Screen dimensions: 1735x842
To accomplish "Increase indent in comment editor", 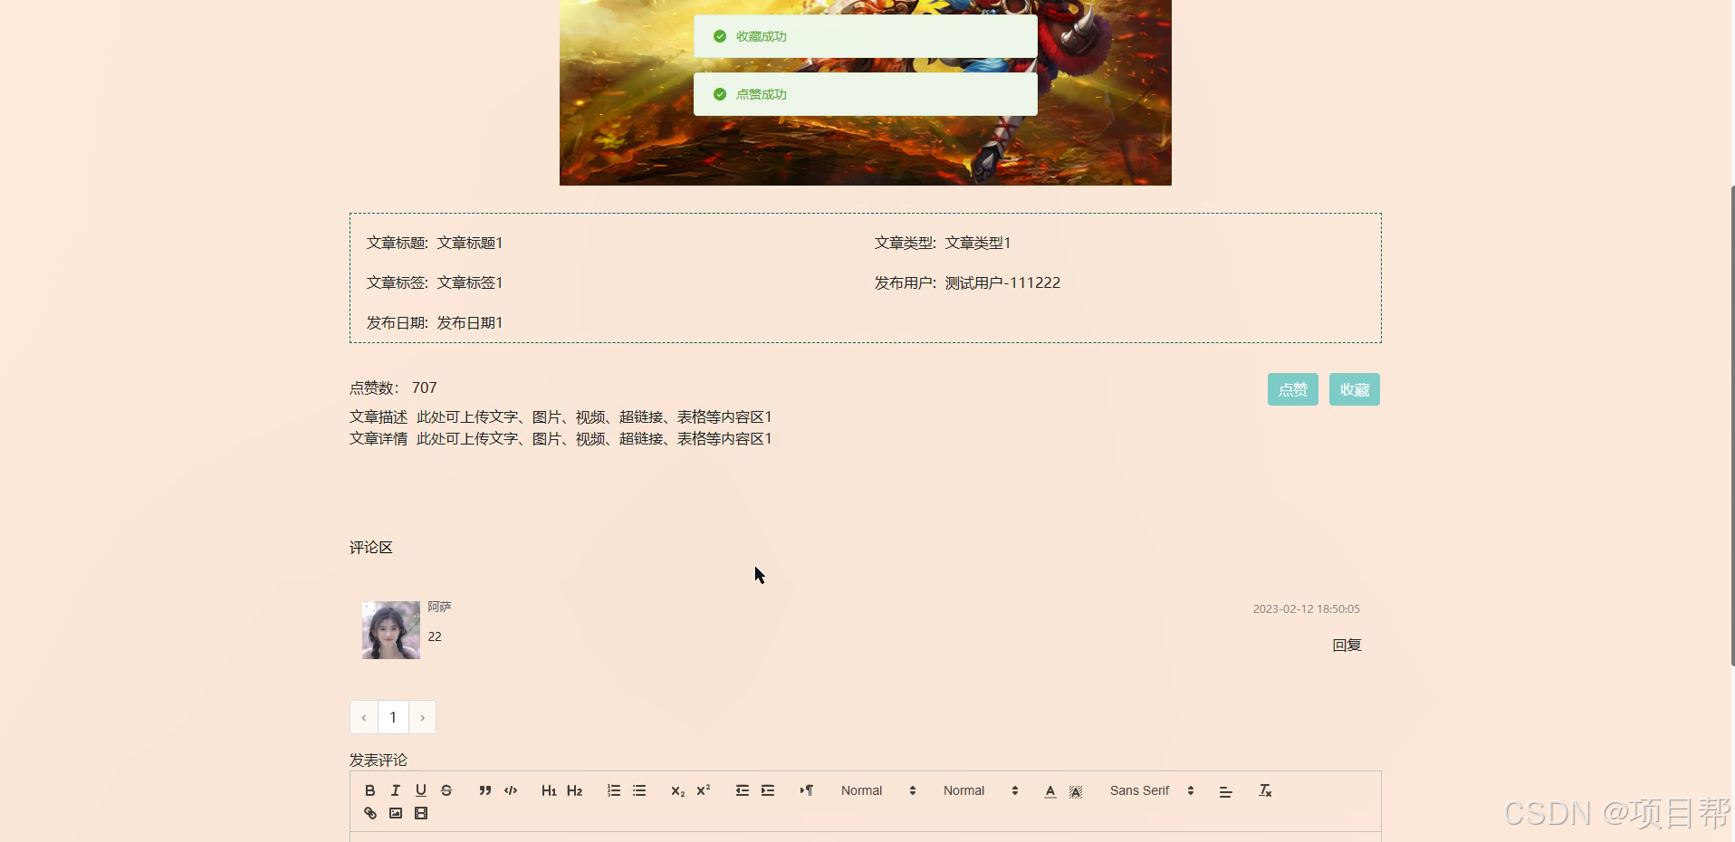I will tap(768, 790).
